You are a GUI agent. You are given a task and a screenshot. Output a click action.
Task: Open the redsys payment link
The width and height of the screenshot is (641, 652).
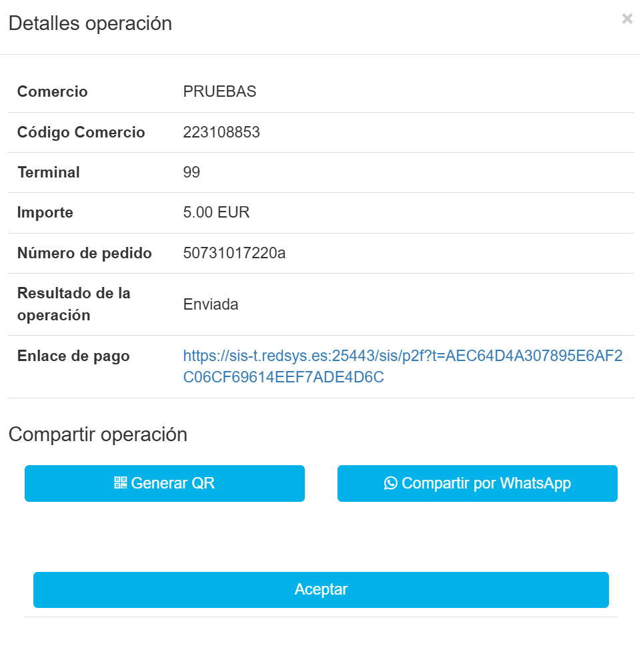tap(402, 366)
